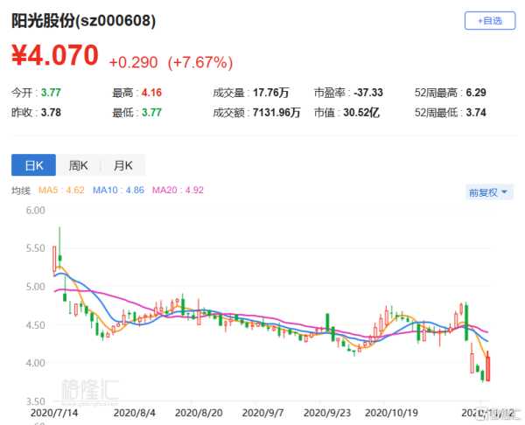This screenshot has height=425, width=525.
Task: Switch to the 周K weekly chart tab
Action: click(78, 164)
